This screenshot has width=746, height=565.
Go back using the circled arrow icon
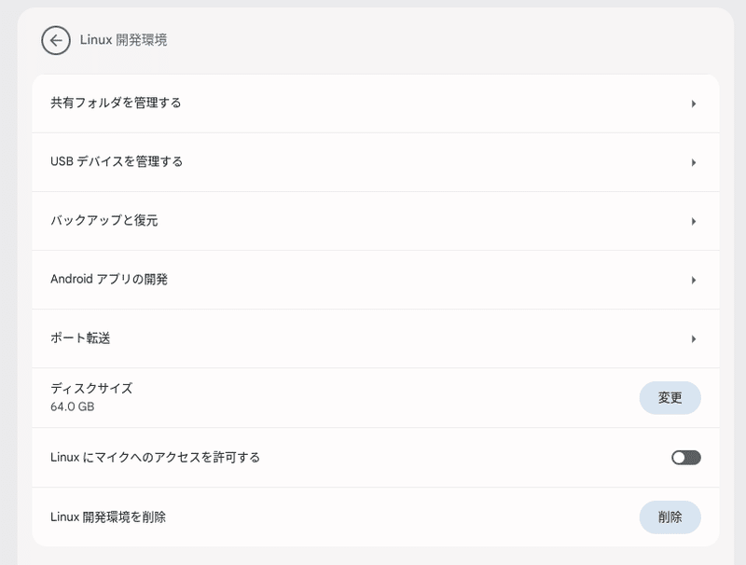[x=56, y=40]
